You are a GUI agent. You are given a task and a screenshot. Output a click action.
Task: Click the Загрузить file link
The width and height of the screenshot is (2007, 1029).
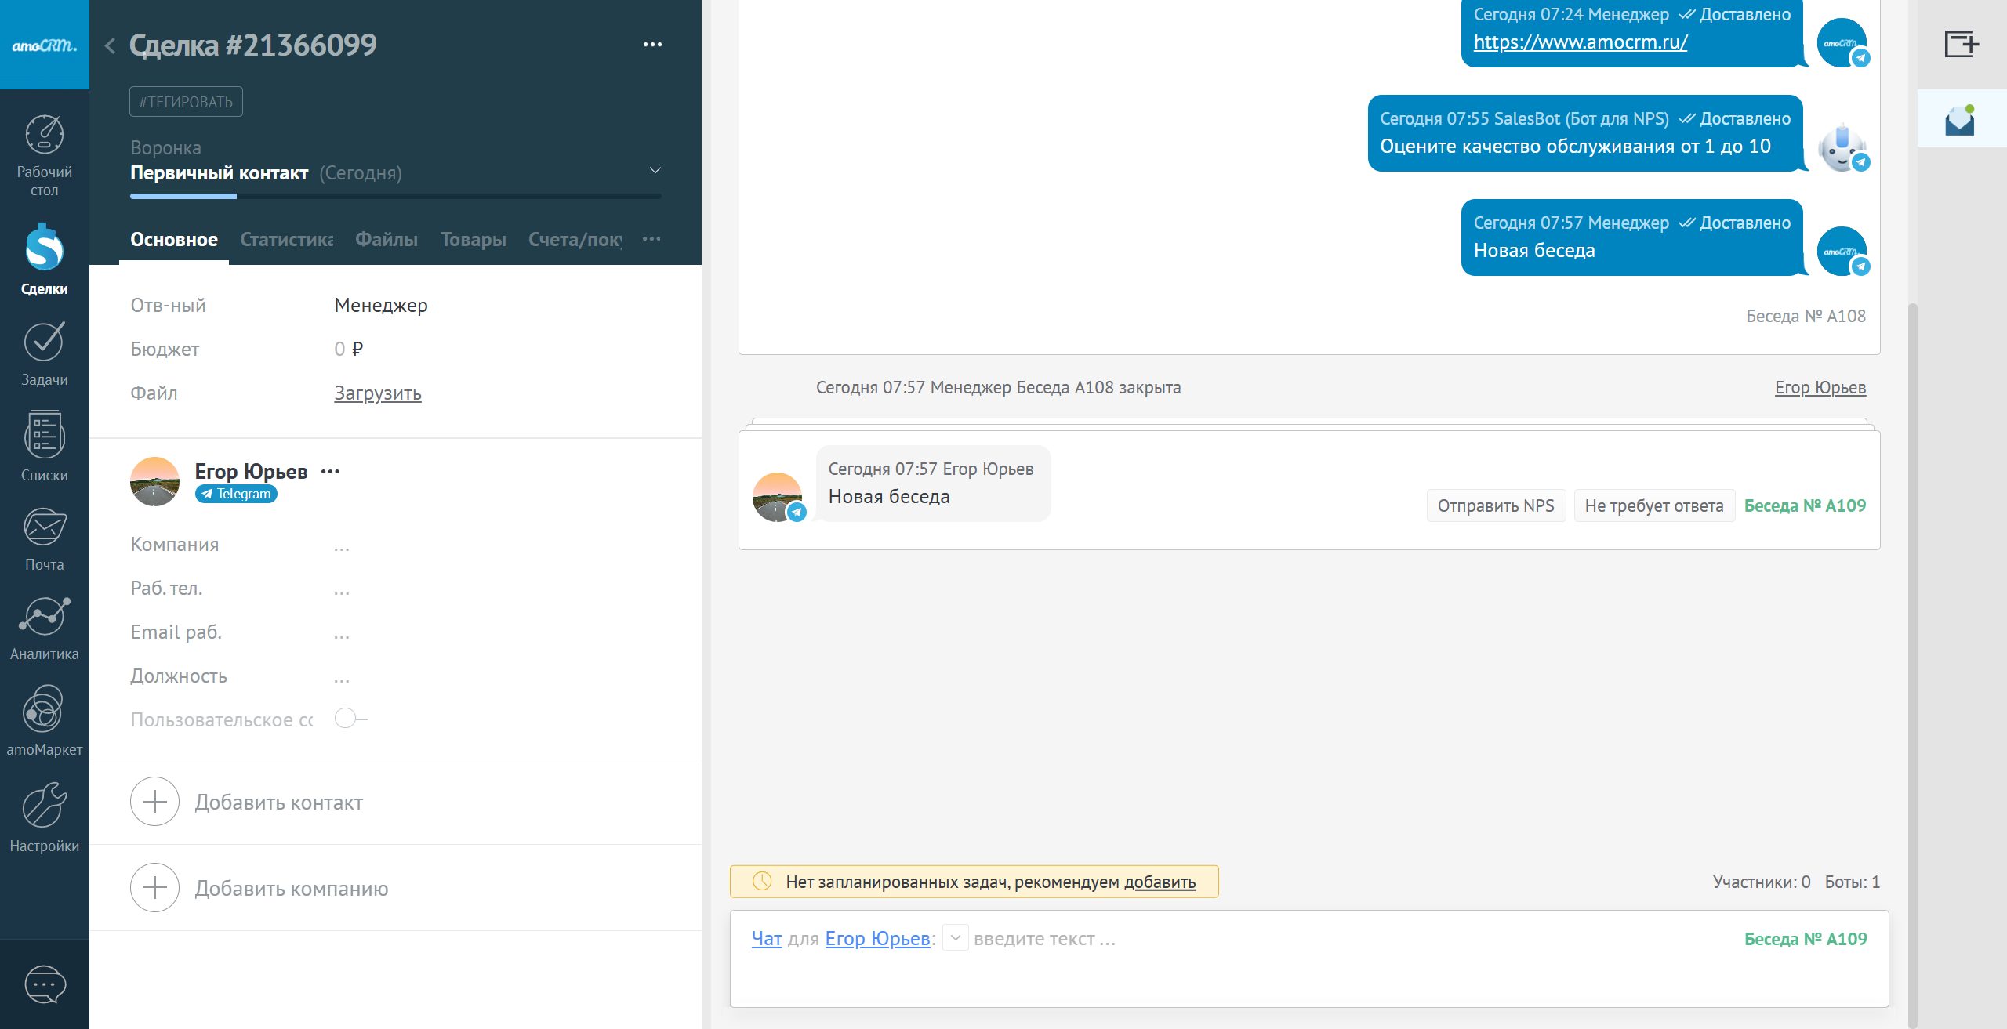(377, 393)
